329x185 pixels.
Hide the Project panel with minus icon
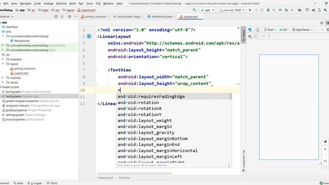76,16
